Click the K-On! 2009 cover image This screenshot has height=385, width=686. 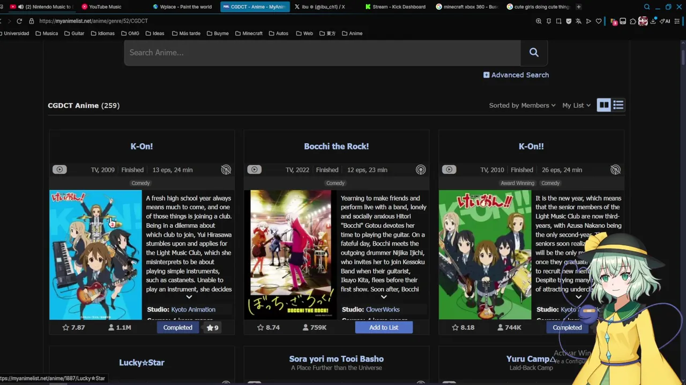95,255
